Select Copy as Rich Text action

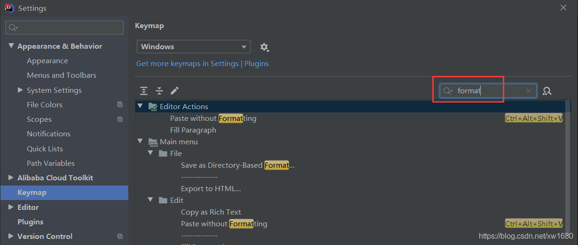(x=211, y=212)
